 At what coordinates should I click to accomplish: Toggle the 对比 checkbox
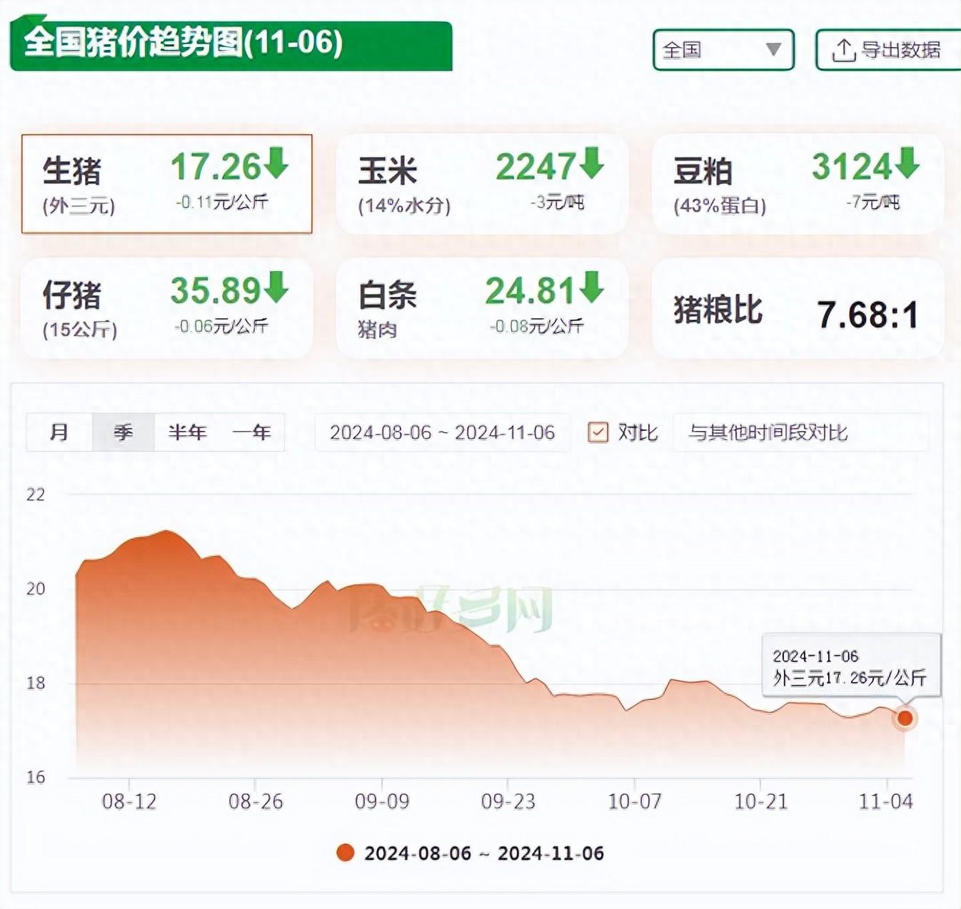[x=598, y=432]
